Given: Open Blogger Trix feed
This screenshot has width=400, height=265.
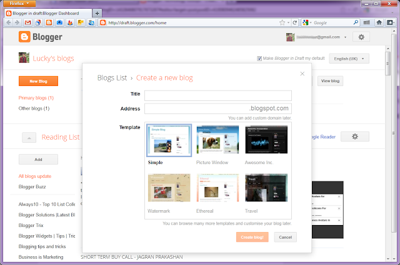Looking at the screenshot, I should pos(31,226).
